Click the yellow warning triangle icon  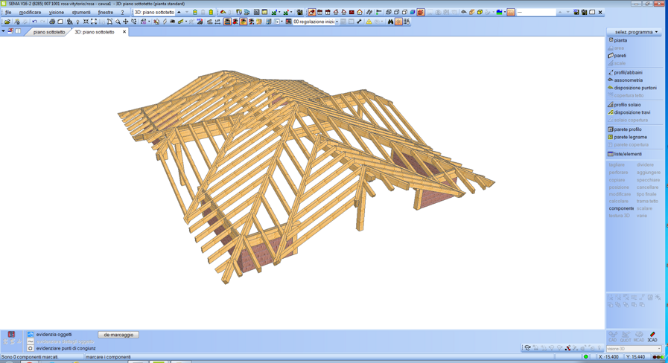tap(369, 22)
